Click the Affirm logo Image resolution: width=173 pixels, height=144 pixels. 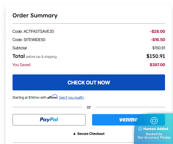(x=52, y=97)
